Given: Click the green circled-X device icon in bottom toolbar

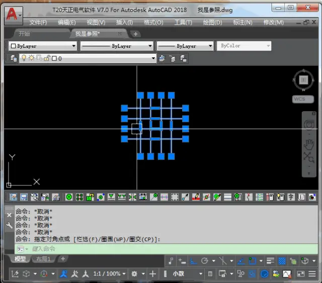Looking at the screenshot, I should [x=69, y=197].
